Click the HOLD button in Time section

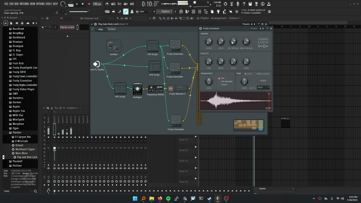(263, 81)
